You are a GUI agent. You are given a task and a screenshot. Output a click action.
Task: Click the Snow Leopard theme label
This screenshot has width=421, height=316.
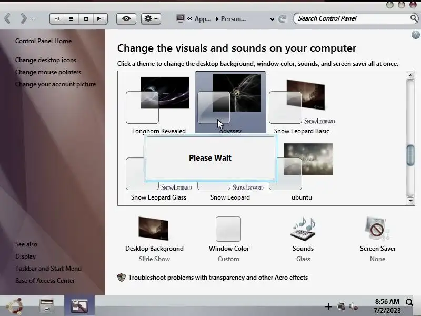[230, 197]
